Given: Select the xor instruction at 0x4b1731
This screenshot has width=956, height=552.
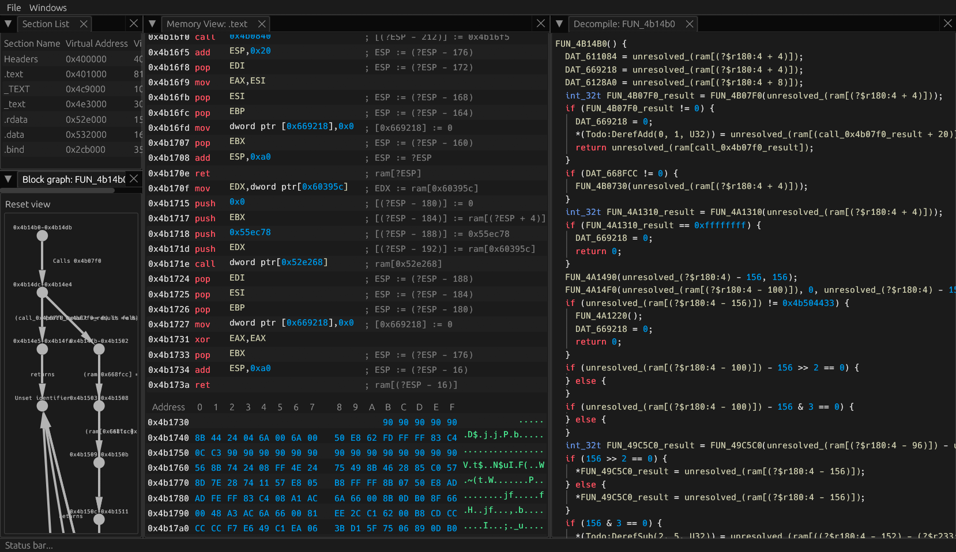Looking at the screenshot, I should 347,339.
